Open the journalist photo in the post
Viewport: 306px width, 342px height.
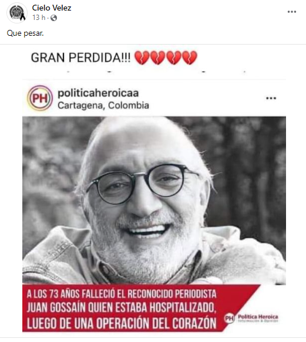[x=154, y=200]
